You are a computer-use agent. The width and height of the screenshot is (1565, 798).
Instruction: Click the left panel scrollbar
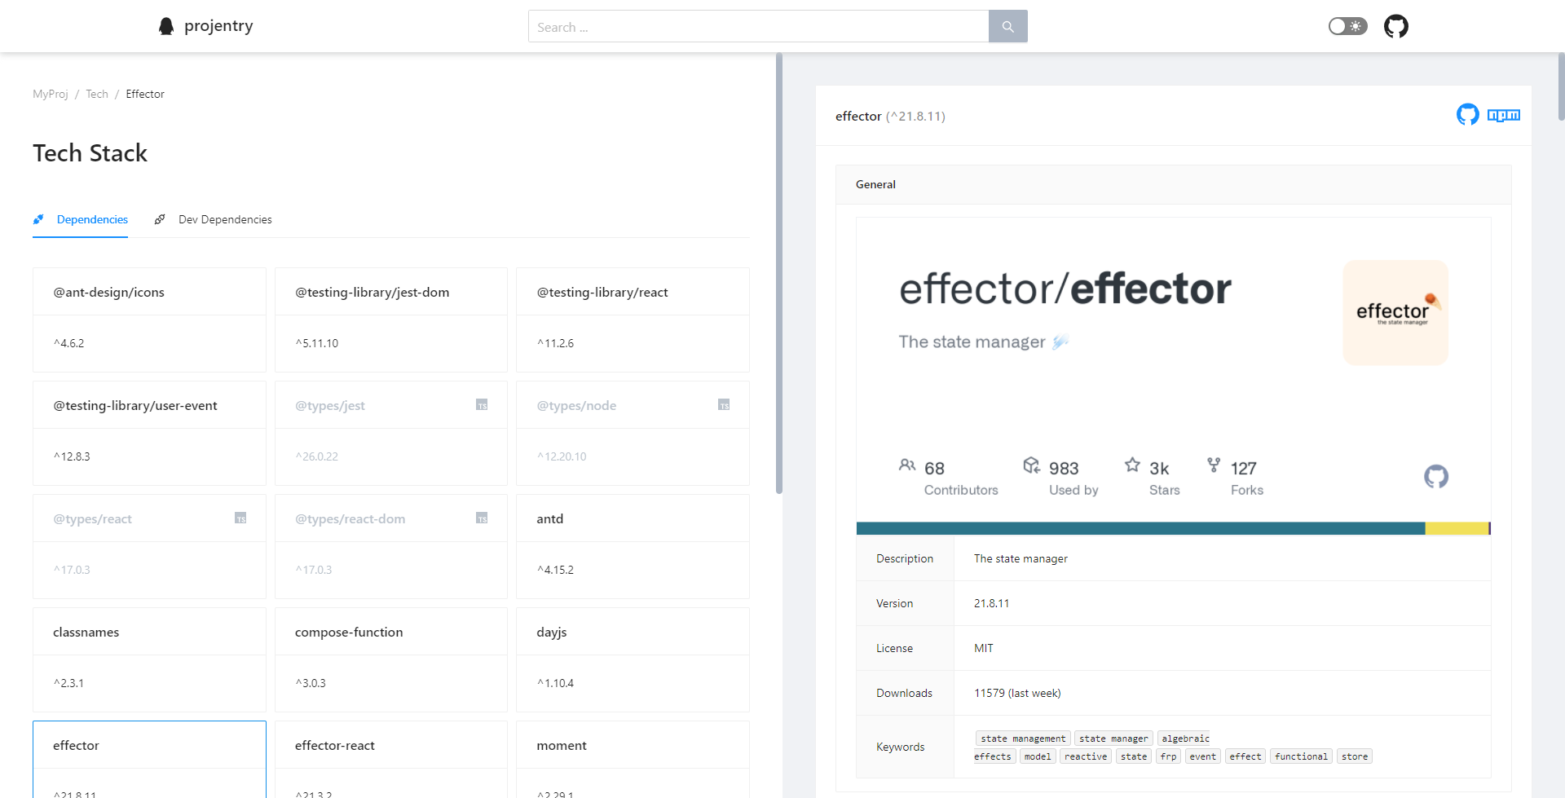(779, 273)
